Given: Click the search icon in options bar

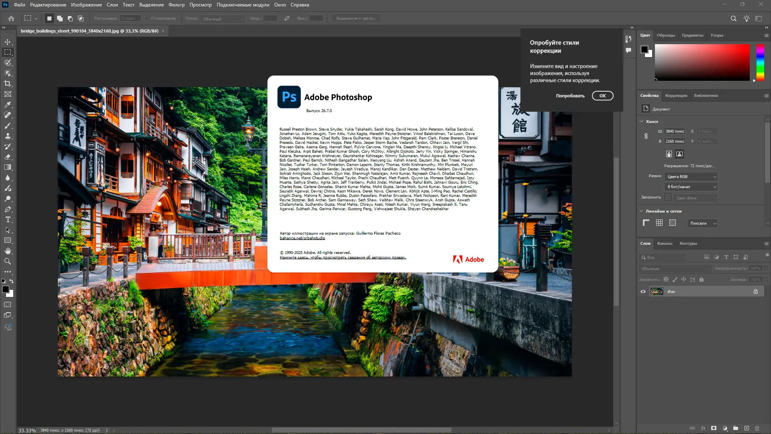Looking at the screenshot, I should coord(733,18).
